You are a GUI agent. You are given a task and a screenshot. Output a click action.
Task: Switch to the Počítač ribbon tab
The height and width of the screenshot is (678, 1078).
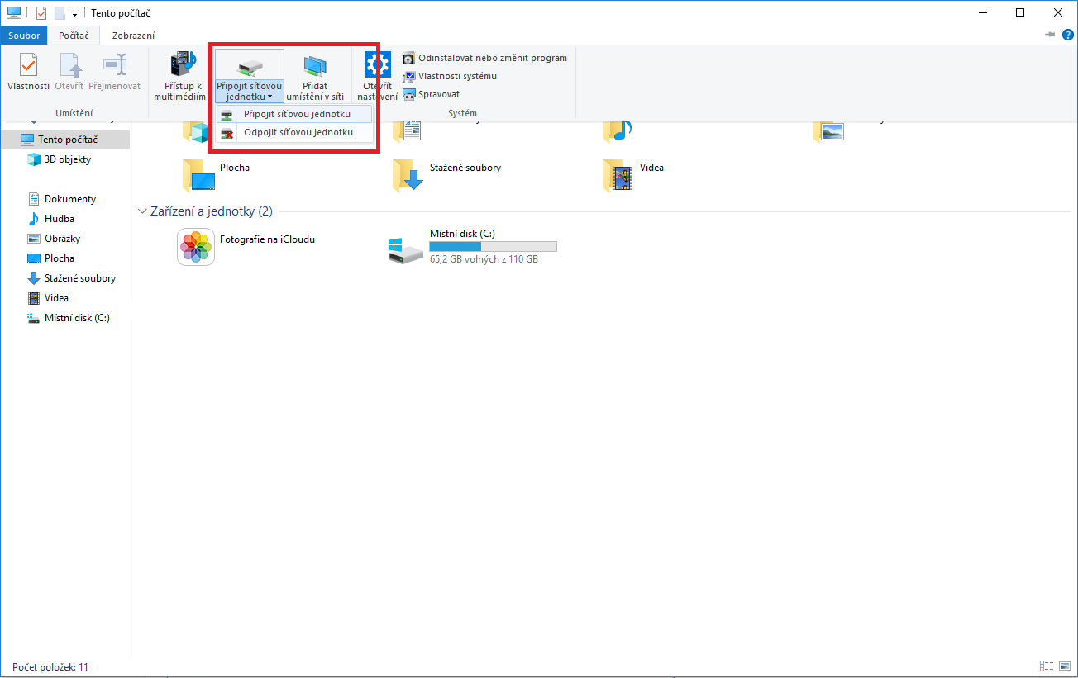(x=74, y=36)
